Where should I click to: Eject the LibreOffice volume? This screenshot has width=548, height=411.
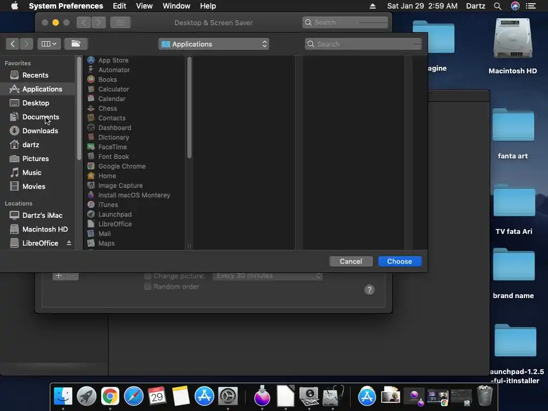(x=69, y=243)
